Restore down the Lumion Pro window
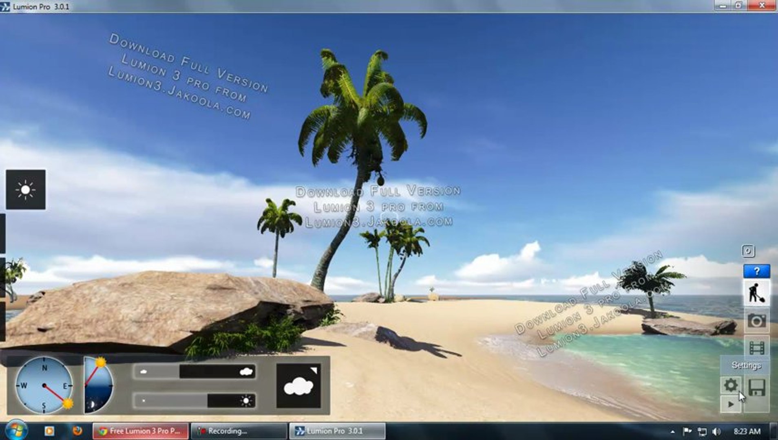Viewport: 778px width, 440px height. click(x=739, y=6)
